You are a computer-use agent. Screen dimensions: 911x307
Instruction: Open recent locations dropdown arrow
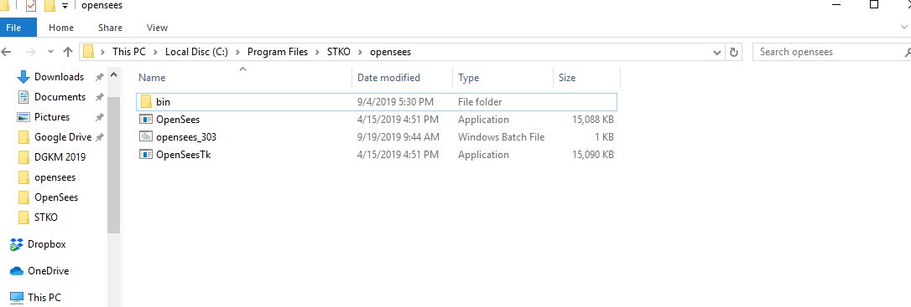tap(50, 52)
